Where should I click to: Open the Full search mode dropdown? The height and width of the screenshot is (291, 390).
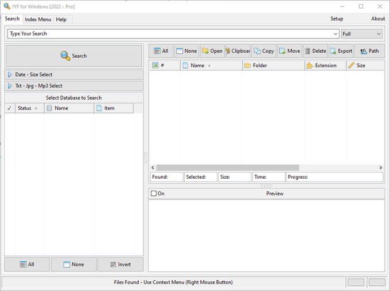pyautogui.click(x=362, y=34)
